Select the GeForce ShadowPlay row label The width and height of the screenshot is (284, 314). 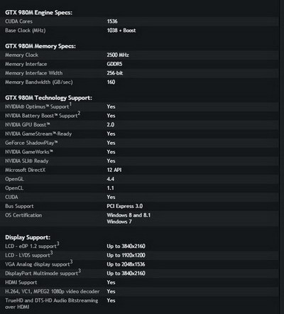pos(31,143)
